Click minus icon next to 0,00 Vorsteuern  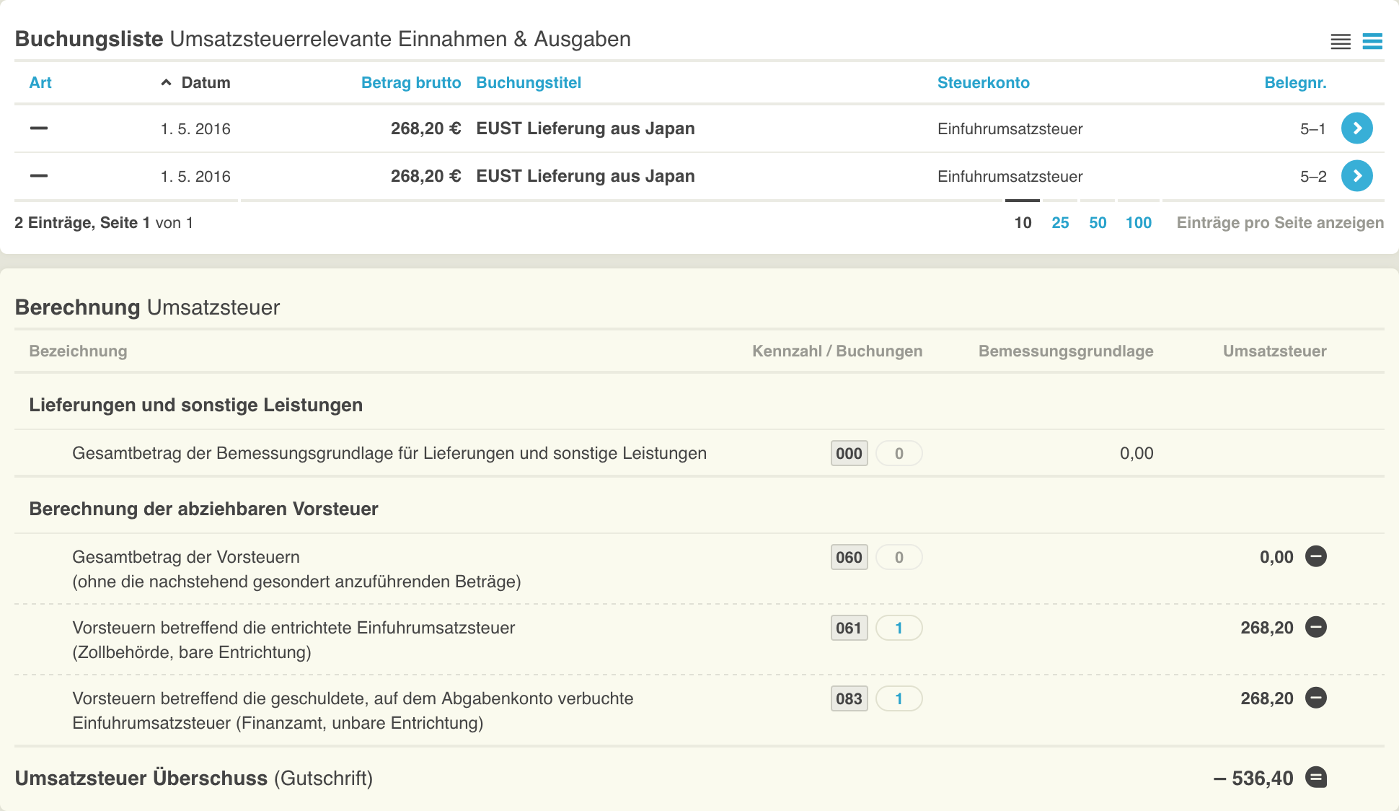point(1316,556)
